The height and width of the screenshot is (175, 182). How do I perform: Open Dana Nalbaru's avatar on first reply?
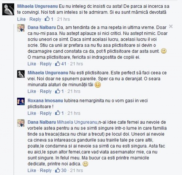[x=21, y=28]
